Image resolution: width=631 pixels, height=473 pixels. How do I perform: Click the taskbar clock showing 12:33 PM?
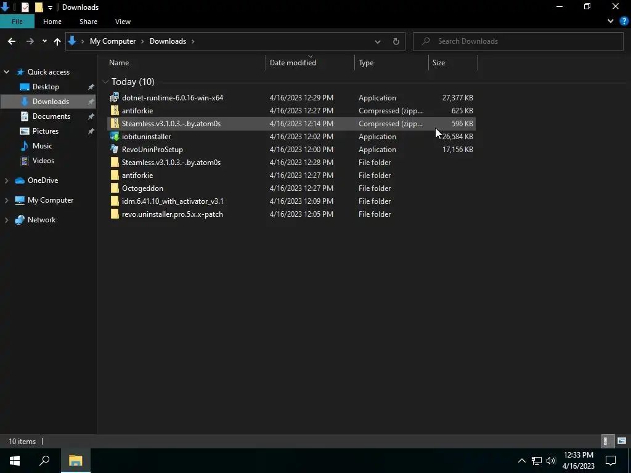pos(578,461)
